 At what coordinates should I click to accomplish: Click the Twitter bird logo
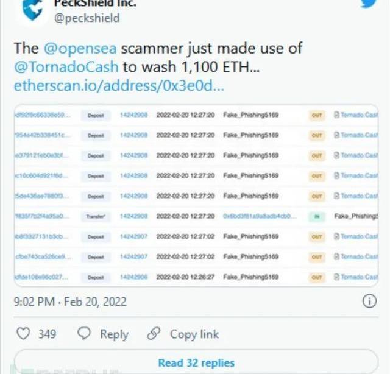pos(368,3)
